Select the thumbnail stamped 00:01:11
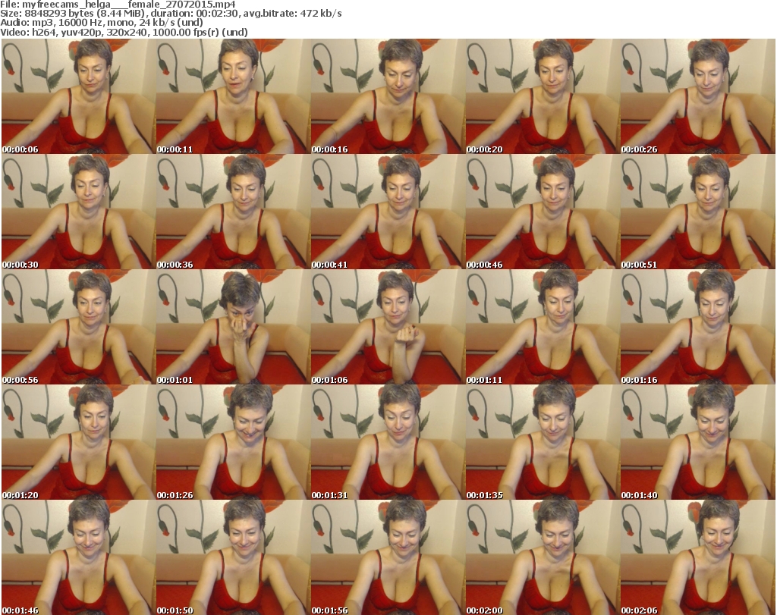The image size is (777, 615). (x=543, y=328)
